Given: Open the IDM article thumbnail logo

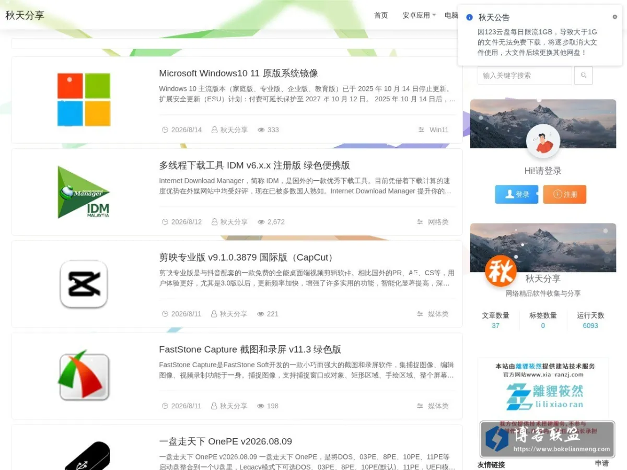Looking at the screenshot, I should tap(84, 192).
